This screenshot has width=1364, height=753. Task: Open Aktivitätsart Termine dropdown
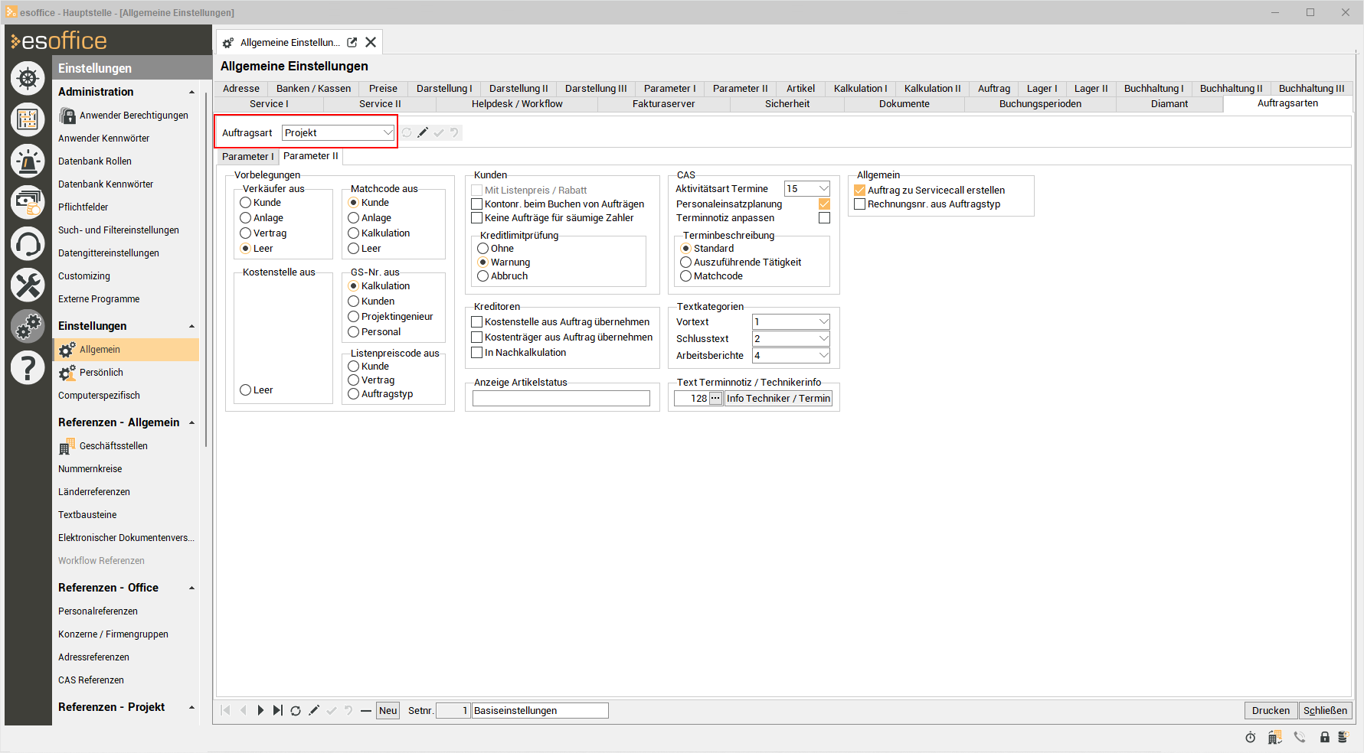pos(824,189)
